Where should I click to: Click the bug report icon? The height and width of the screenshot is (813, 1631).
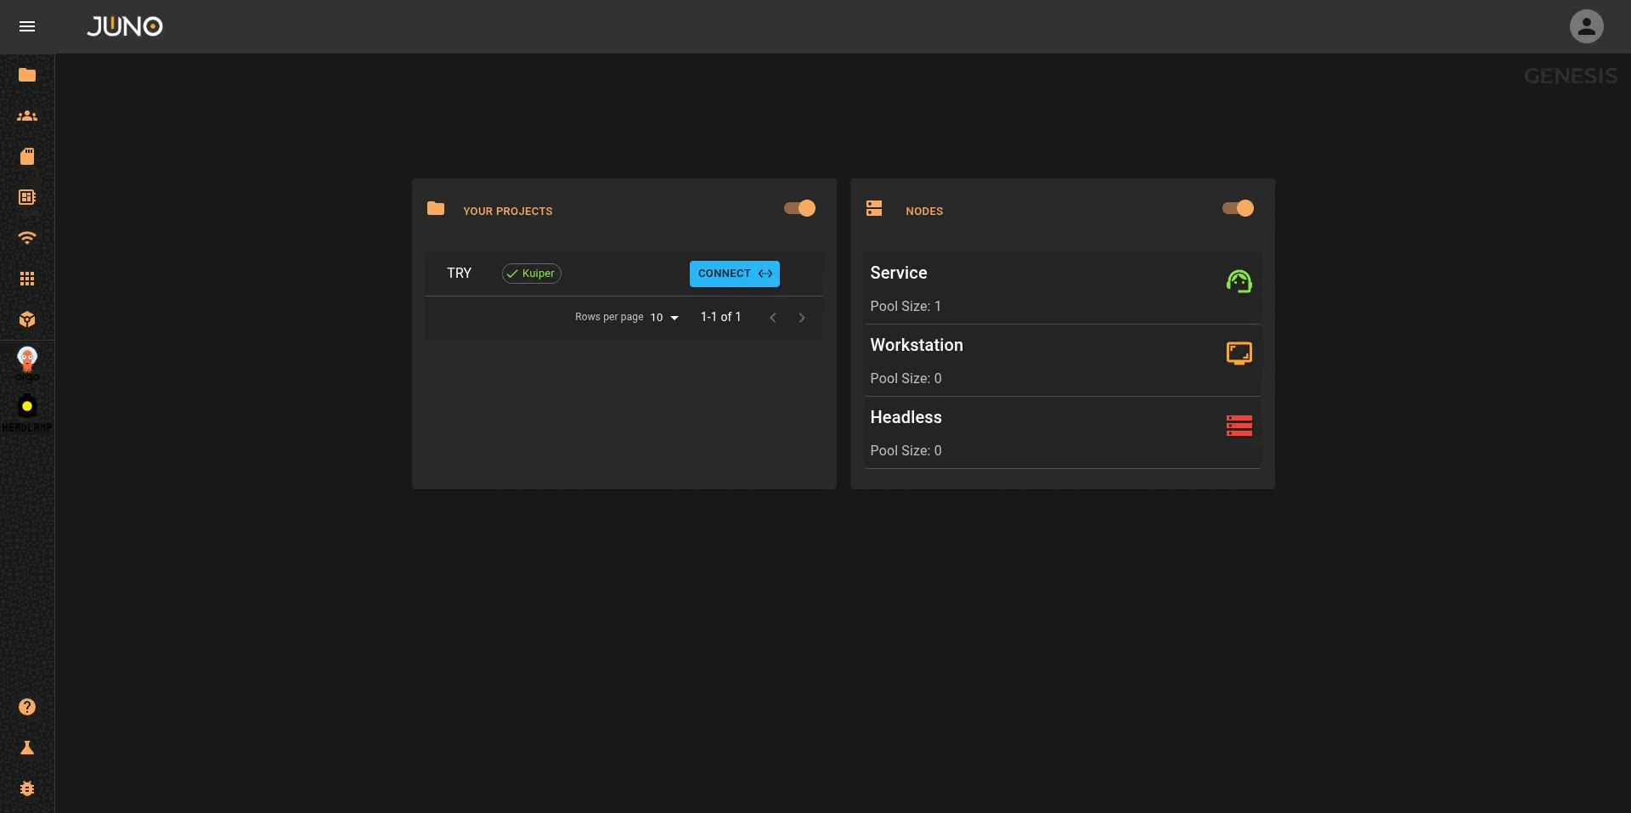pyautogui.click(x=27, y=788)
